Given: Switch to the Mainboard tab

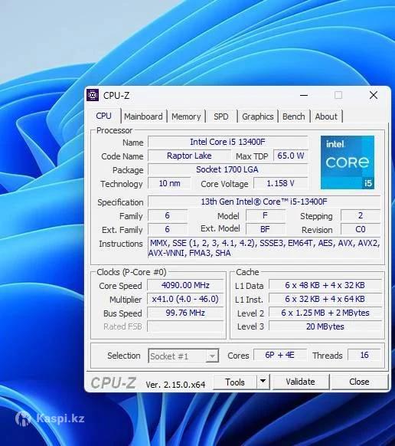Looking at the screenshot, I should click(x=143, y=116).
